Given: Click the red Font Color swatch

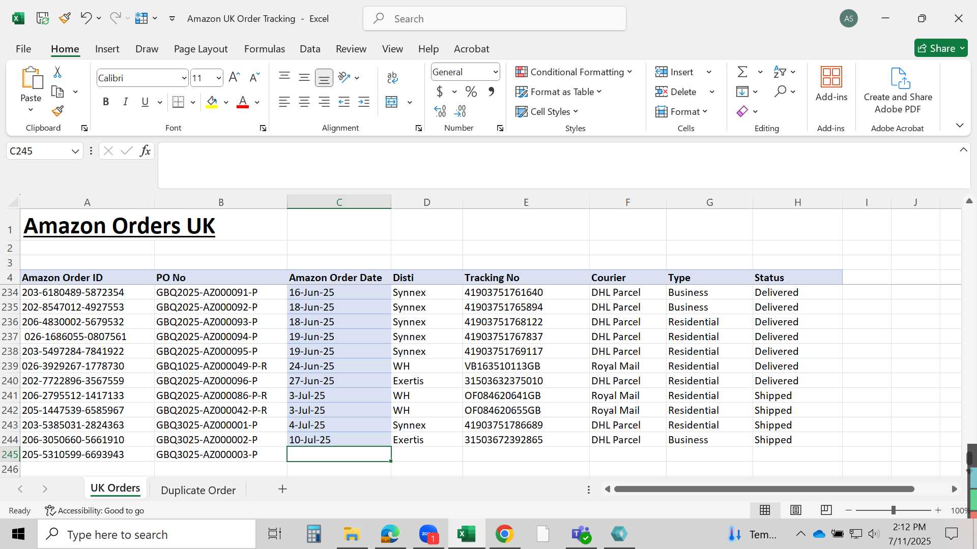Looking at the screenshot, I should pyautogui.click(x=243, y=103).
